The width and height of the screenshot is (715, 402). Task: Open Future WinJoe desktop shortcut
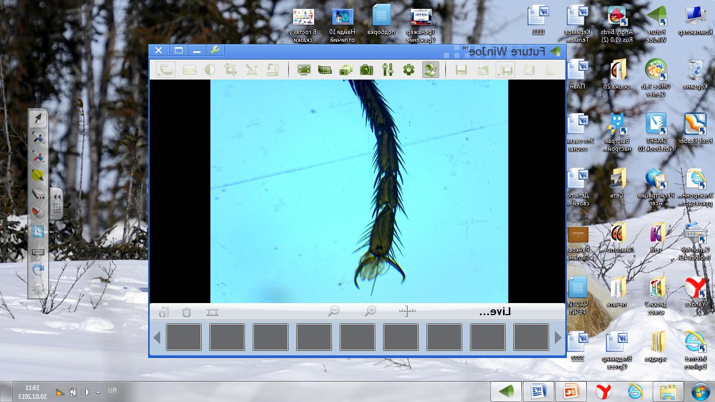[657, 23]
